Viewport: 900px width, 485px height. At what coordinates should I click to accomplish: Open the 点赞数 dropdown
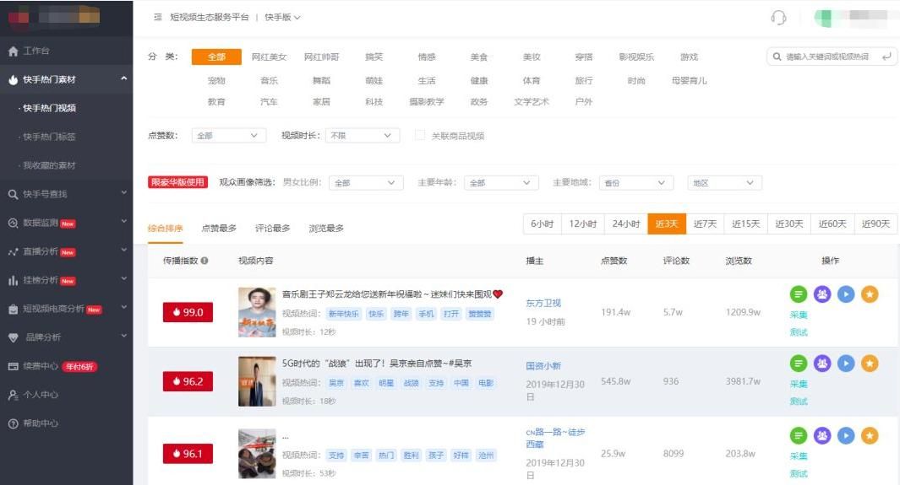click(228, 136)
